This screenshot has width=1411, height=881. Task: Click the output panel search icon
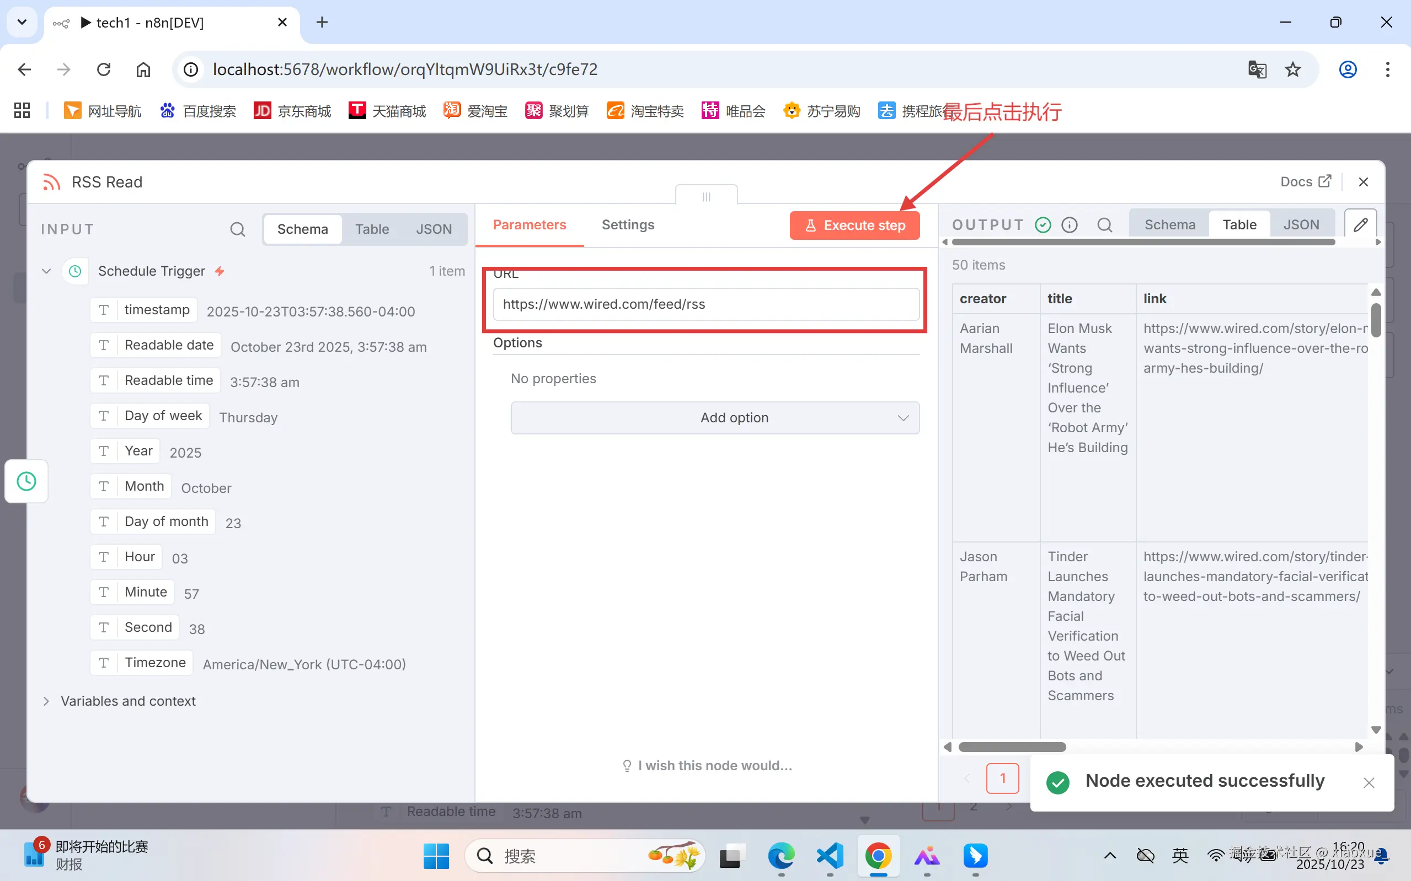point(1104,225)
